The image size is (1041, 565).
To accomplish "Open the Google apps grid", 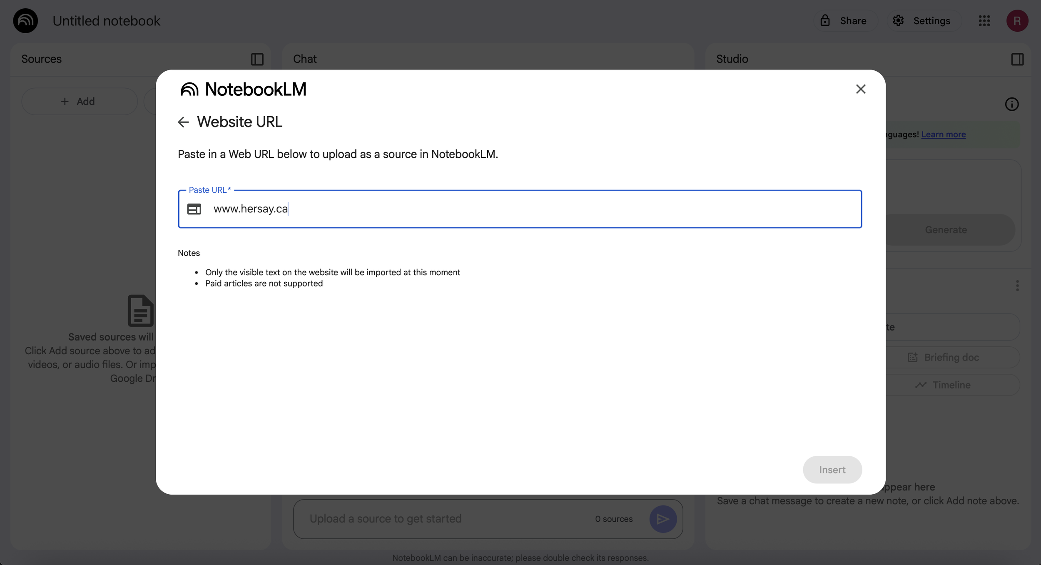I will [984, 21].
